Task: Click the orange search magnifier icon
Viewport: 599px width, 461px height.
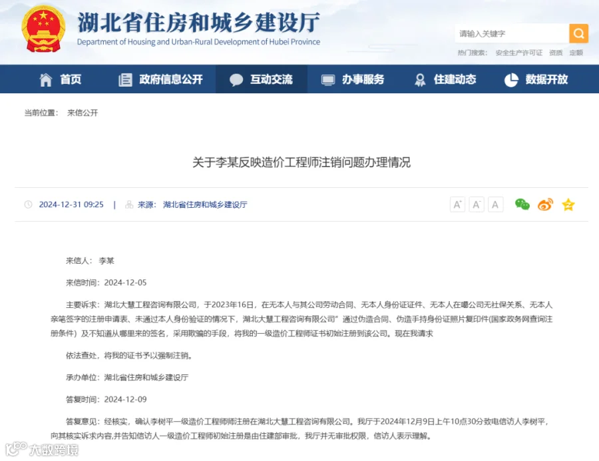Action: 578,33
